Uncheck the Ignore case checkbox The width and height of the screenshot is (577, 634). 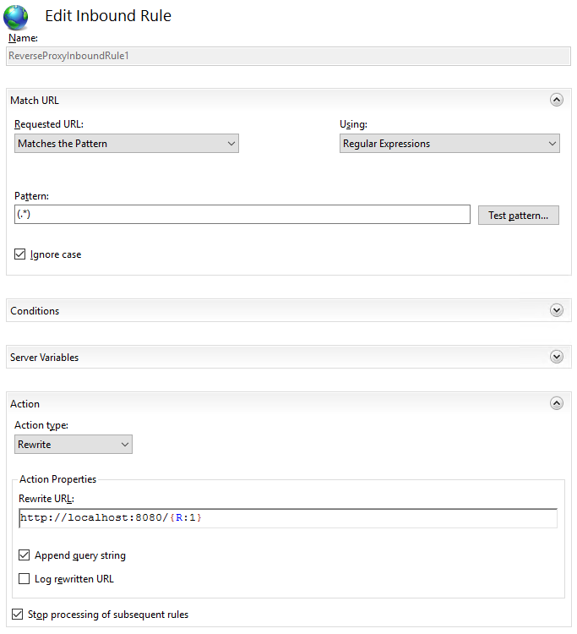19,254
